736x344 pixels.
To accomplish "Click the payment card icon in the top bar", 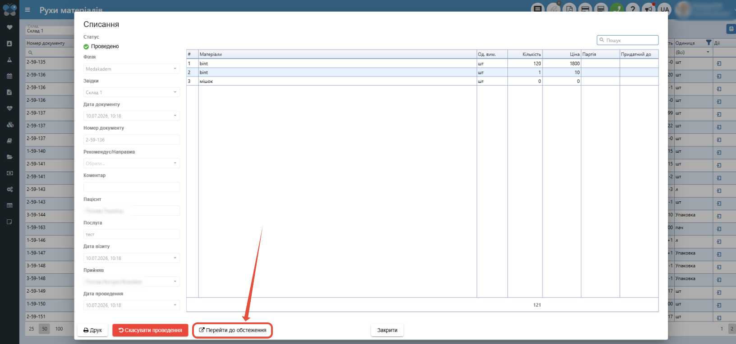I will tap(585, 9).
